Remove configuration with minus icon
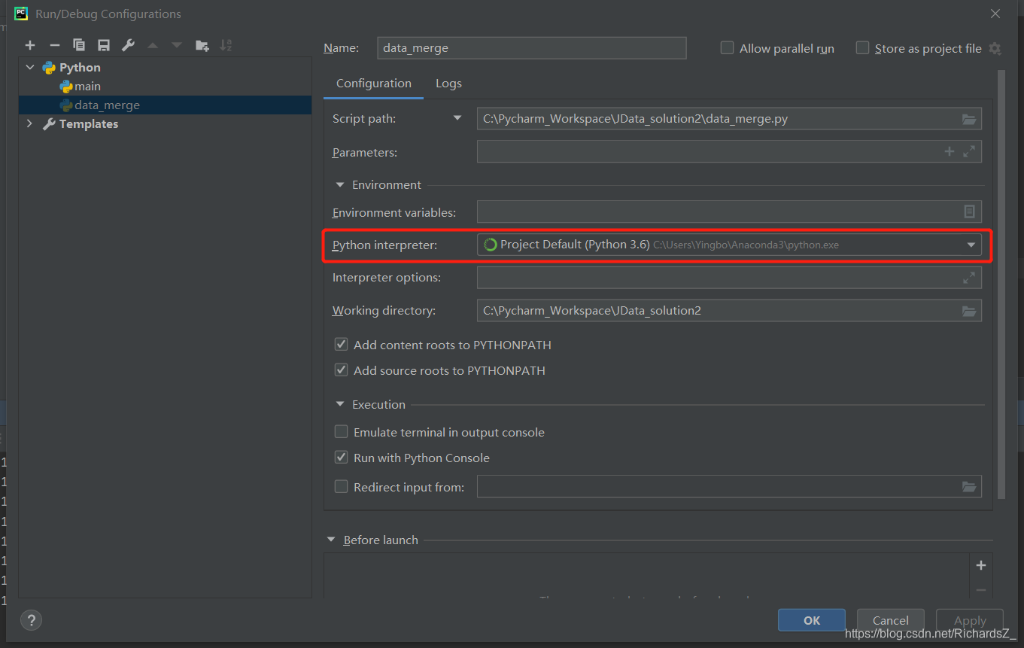The image size is (1024, 648). click(x=54, y=46)
